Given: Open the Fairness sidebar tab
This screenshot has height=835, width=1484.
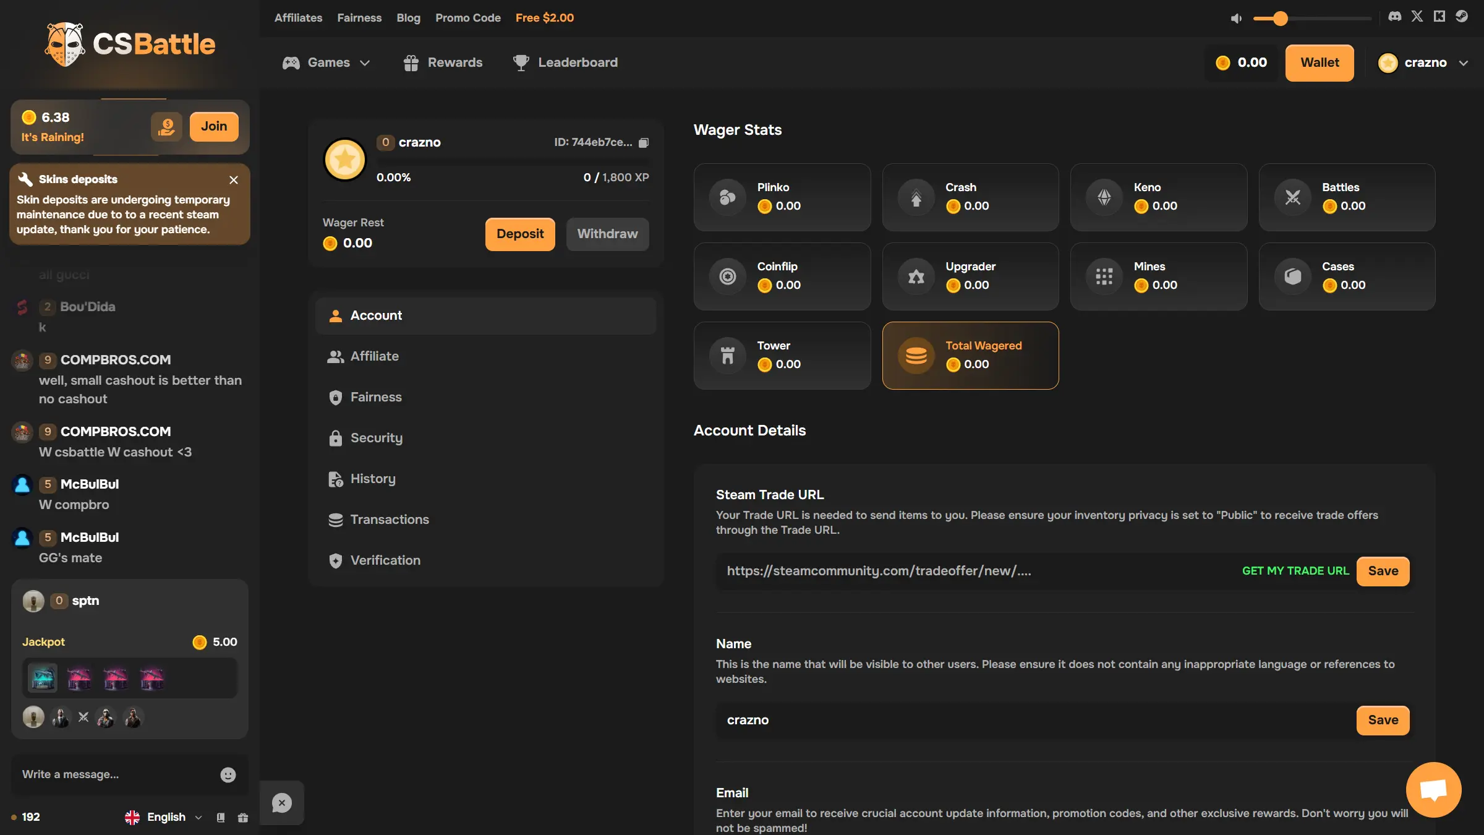Looking at the screenshot, I should coord(485,397).
